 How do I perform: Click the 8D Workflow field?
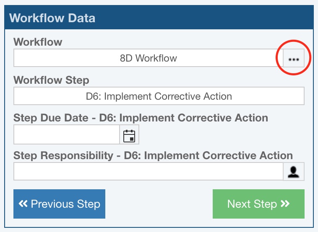(148, 58)
